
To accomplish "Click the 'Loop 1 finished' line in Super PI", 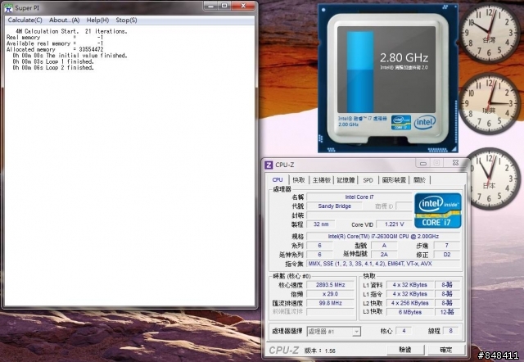I will (53, 61).
